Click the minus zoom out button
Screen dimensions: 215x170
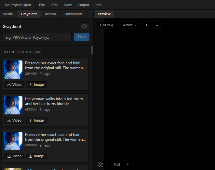[157, 25]
